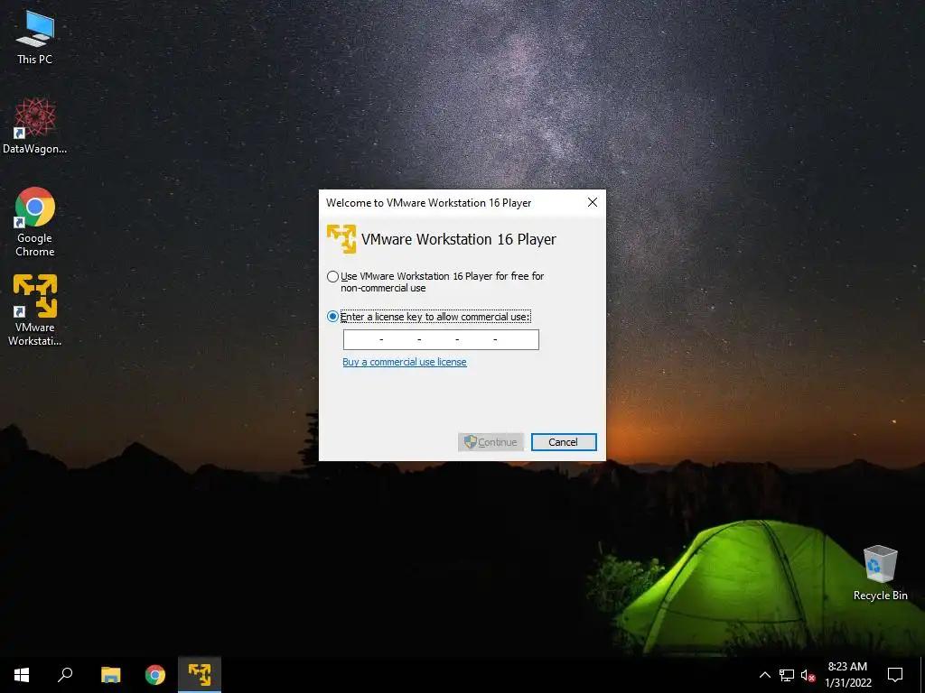Launch Chrome from the taskbar
Viewport: 925px width, 693px height.
pyautogui.click(x=155, y=675)
